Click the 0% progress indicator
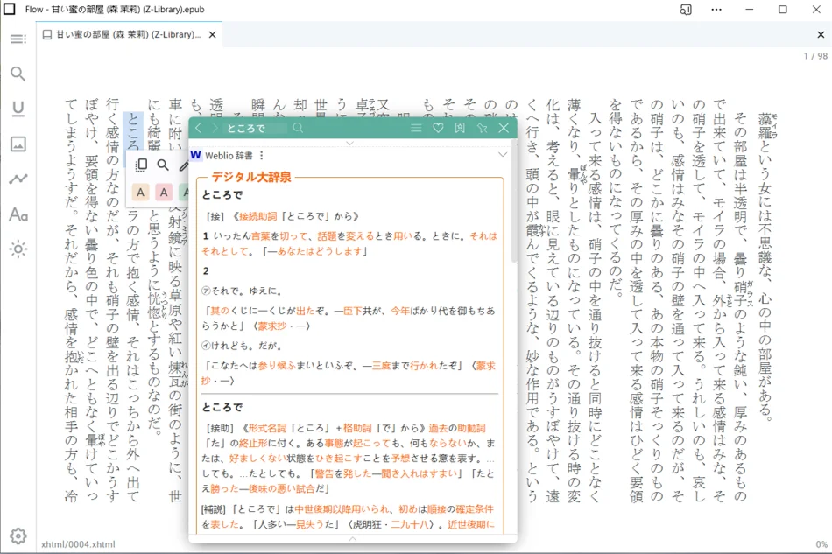The height and width of the screenshot is (554, 832). click(x=821, y=544)
